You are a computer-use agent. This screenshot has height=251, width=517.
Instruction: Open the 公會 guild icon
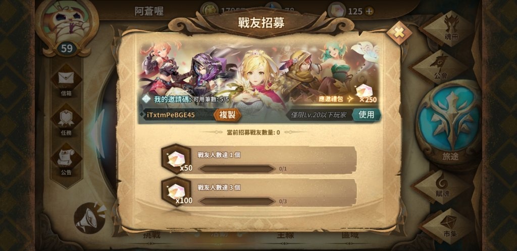(440, 67)
